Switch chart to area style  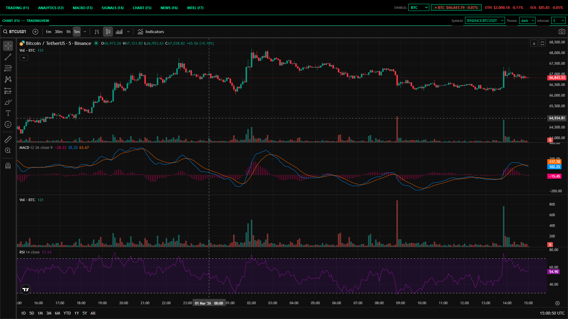point(119,32)
